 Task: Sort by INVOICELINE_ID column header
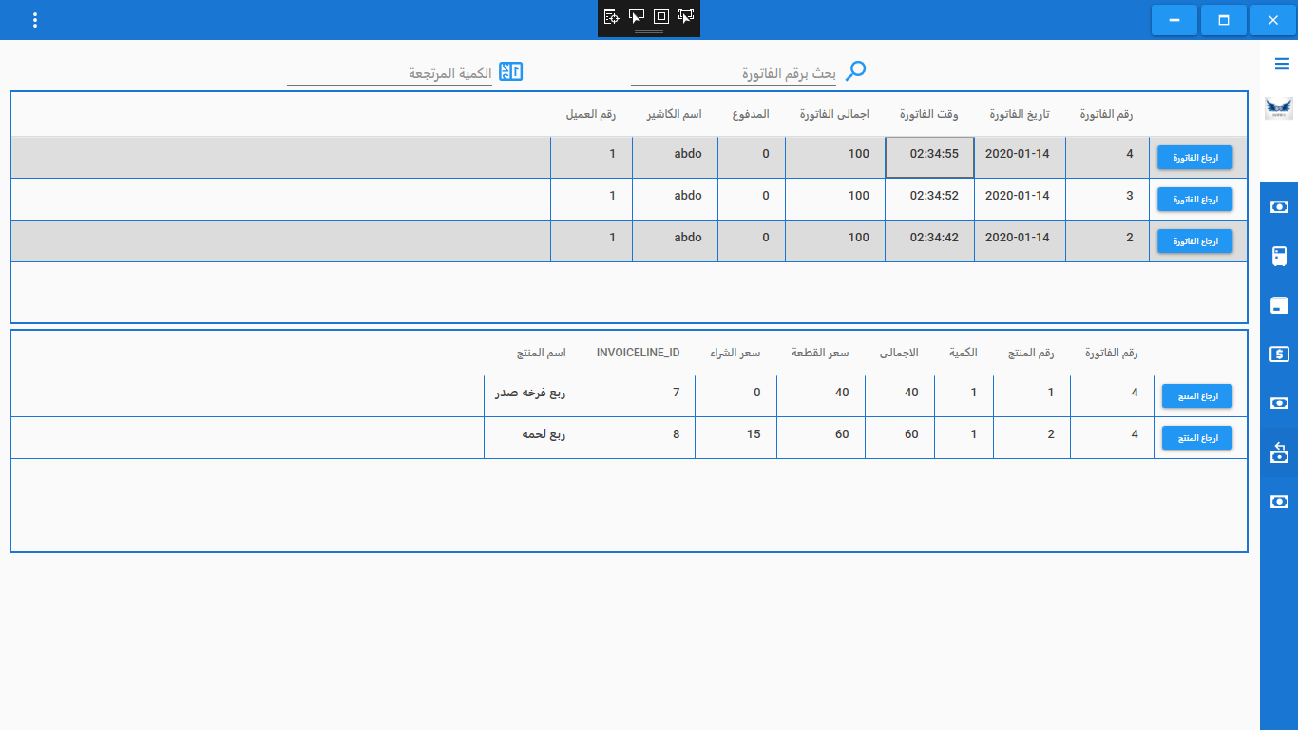(x=639, y=353)
